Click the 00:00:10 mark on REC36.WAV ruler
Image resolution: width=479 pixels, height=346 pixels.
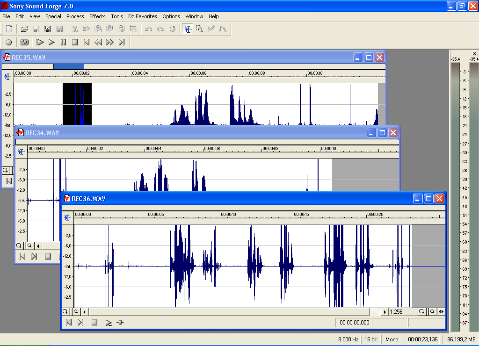pos(228,215)
